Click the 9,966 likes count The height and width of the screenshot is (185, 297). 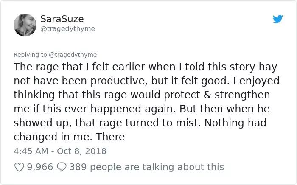click(x=40, y=167)
